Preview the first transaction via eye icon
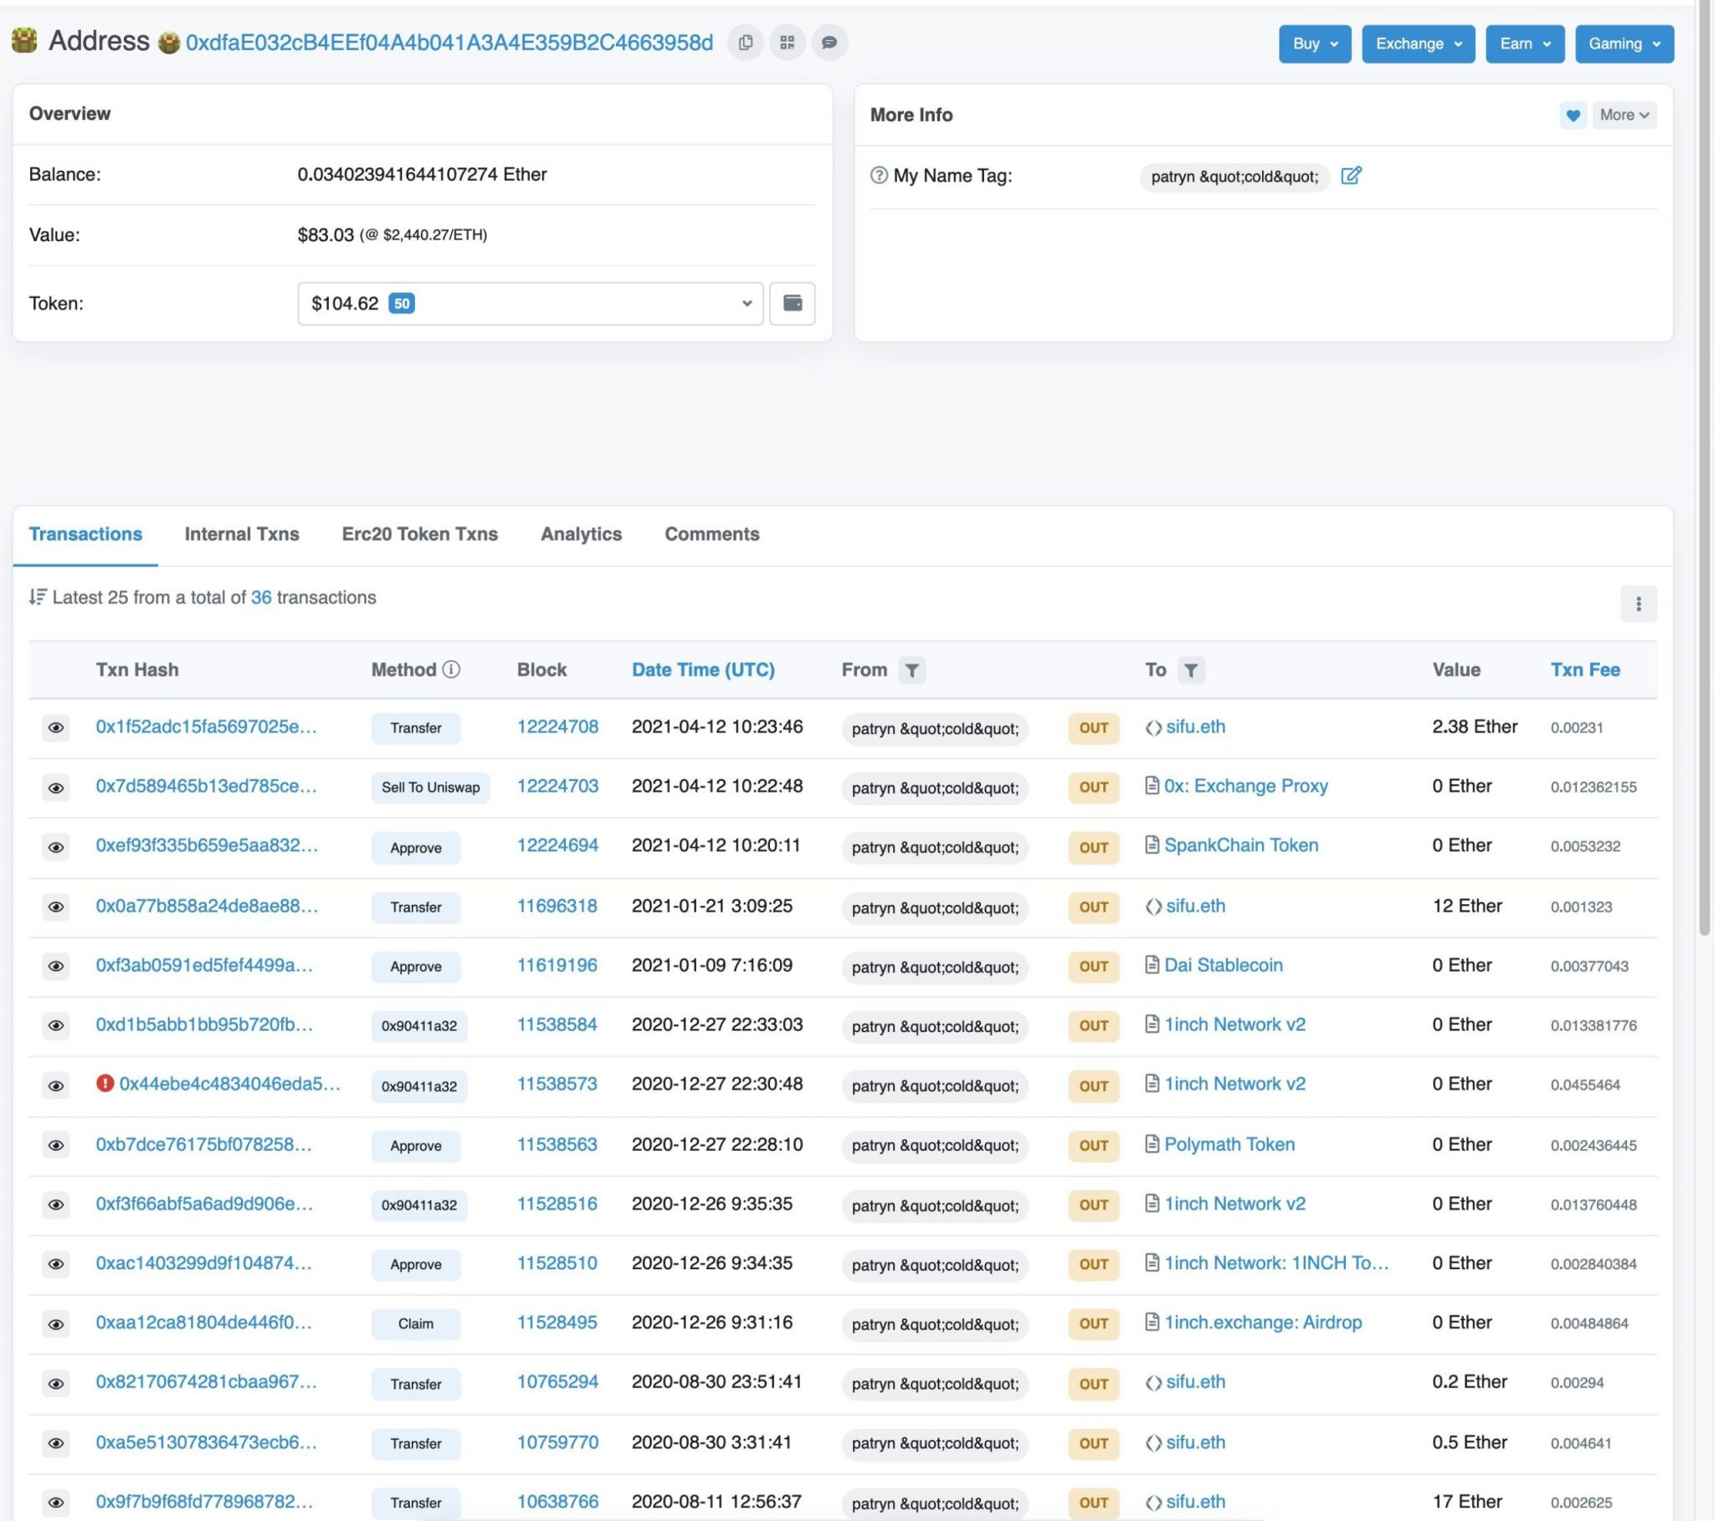The width and height of the screenshot is (1714, 1521). pyautogui.click(x=56, y=727)
